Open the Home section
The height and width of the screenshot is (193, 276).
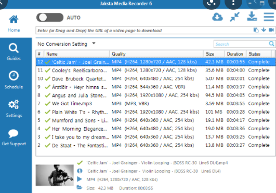coord(14,23)
